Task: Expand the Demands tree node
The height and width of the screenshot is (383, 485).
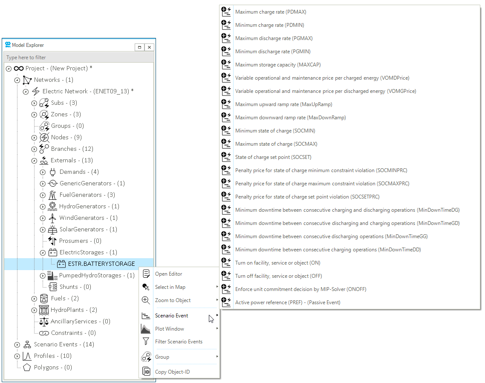Action: tap(43, 172)
